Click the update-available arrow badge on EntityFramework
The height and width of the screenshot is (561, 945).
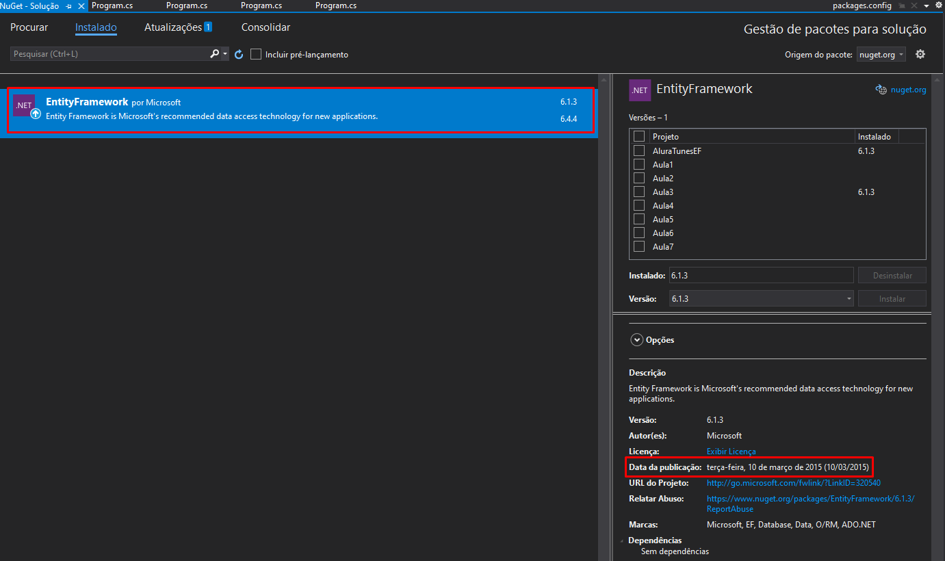click(x=36, y=113)
